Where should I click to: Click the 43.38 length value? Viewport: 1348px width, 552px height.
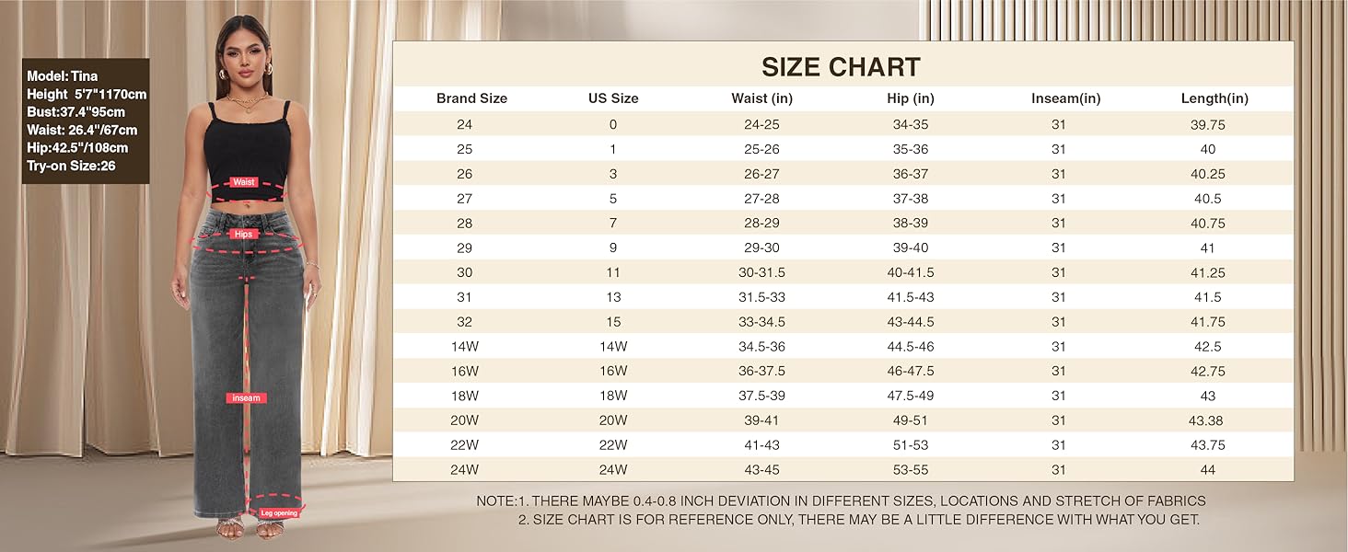click(1207, 420)
